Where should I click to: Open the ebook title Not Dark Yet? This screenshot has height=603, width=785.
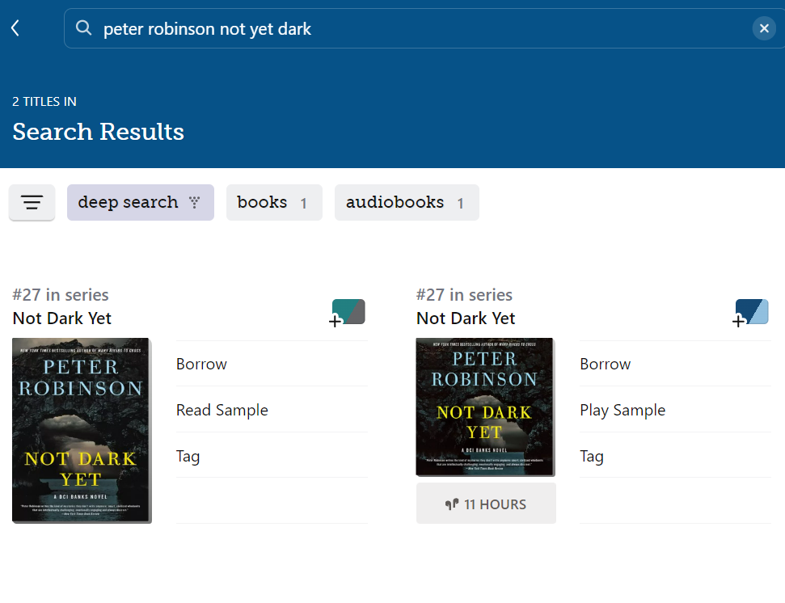(x=62, y=318)
